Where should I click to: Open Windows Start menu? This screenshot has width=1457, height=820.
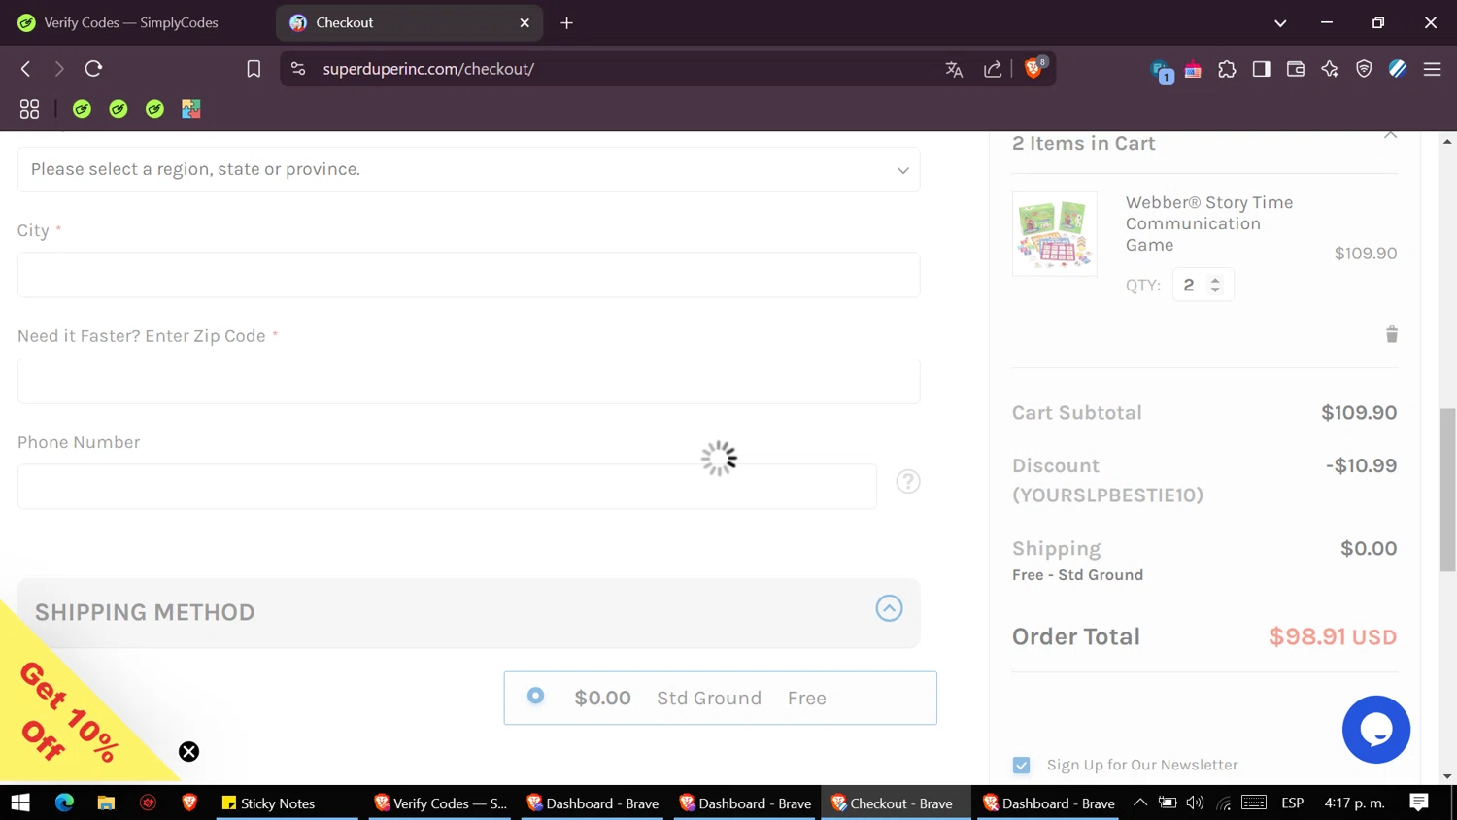(20, 803)
